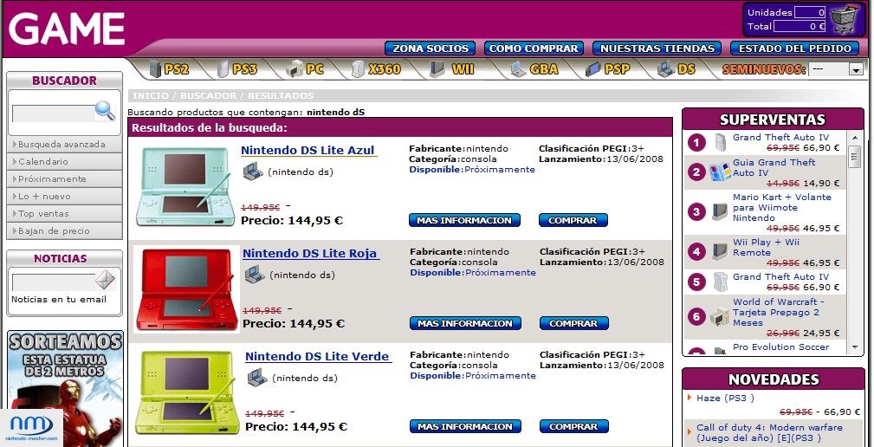Open the Seminuevos dropdown
This screenshot has width=874, height=447.
point(836,69)
